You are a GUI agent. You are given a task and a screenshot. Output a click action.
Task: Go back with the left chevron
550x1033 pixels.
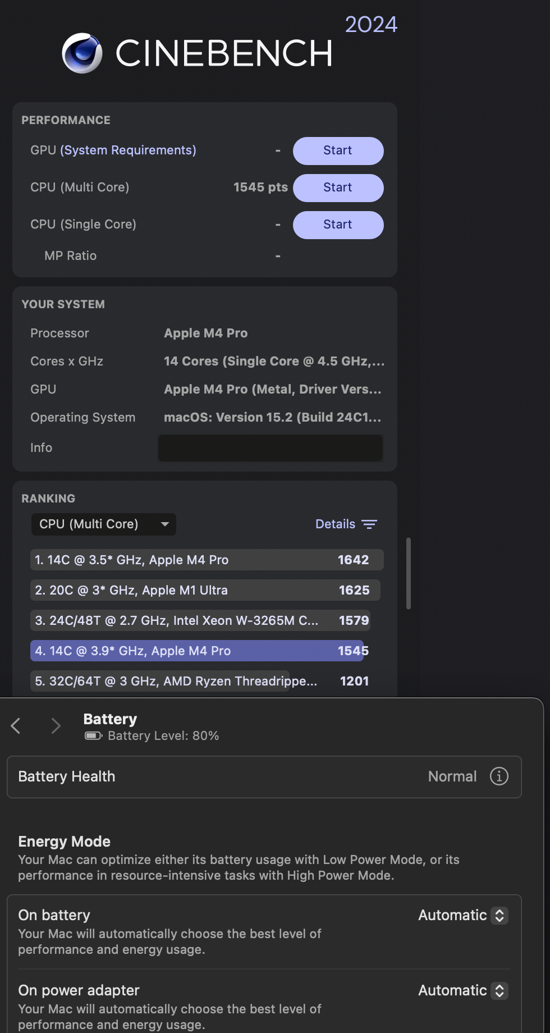(16, 726)
